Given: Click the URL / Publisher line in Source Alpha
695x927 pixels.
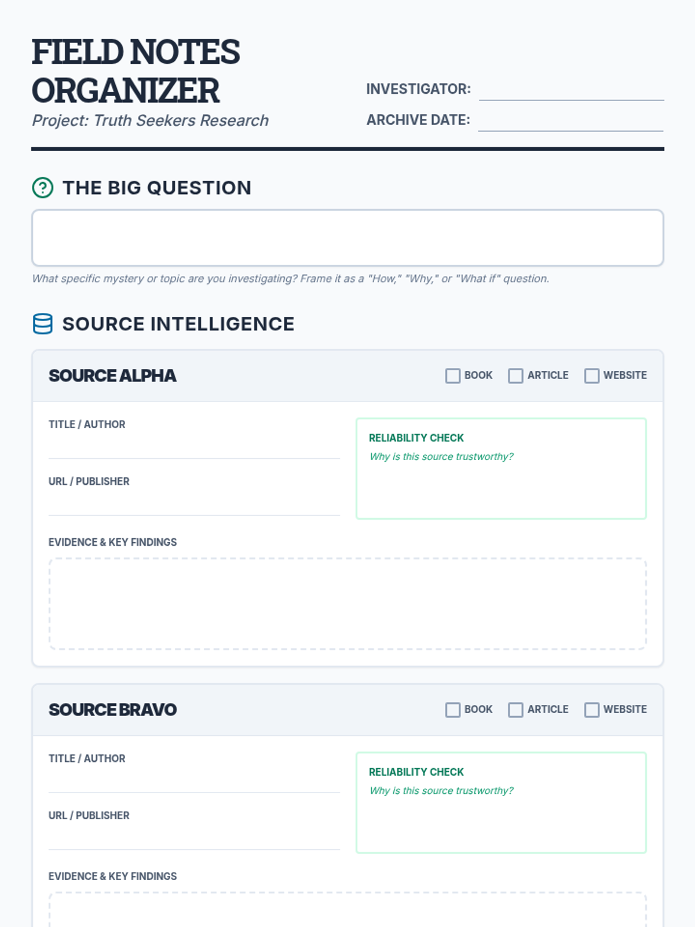Looking at the screenshot, I should [x=194, y=503].
